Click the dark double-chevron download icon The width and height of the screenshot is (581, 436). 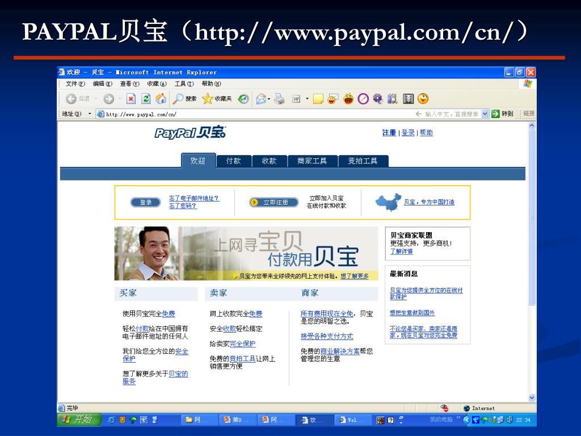[408, 99]
